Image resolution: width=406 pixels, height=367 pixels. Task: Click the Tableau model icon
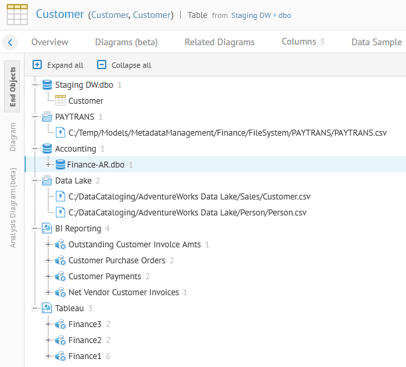pyautogui.click(x=47, y=308)
